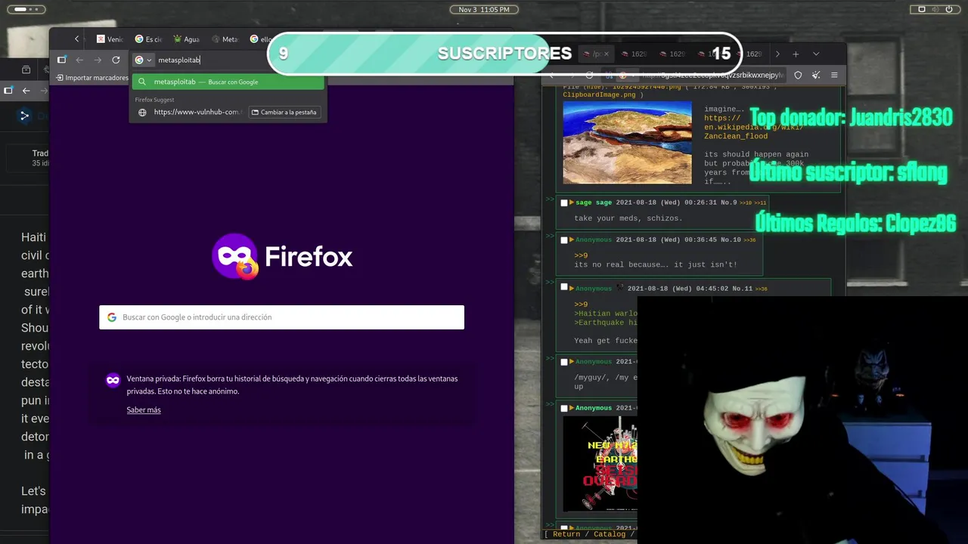Click the forward arrow in the private window toolbar
Image resolution: width=968 pixels, height=544 pixels.
[98, 60]
